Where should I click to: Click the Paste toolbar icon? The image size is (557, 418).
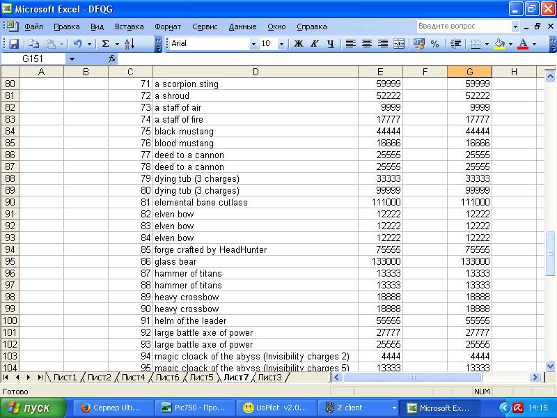click(50, 44)
